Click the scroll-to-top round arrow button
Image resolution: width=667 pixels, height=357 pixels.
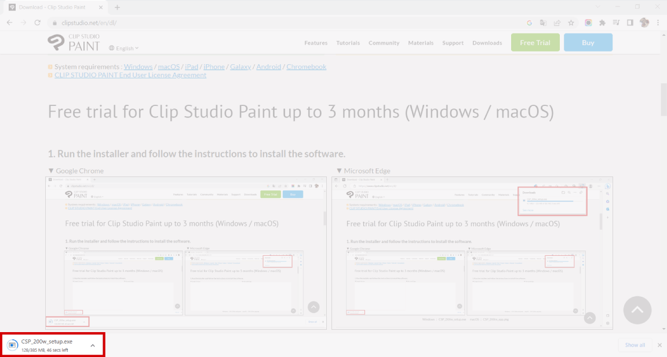tap(637, 310)
